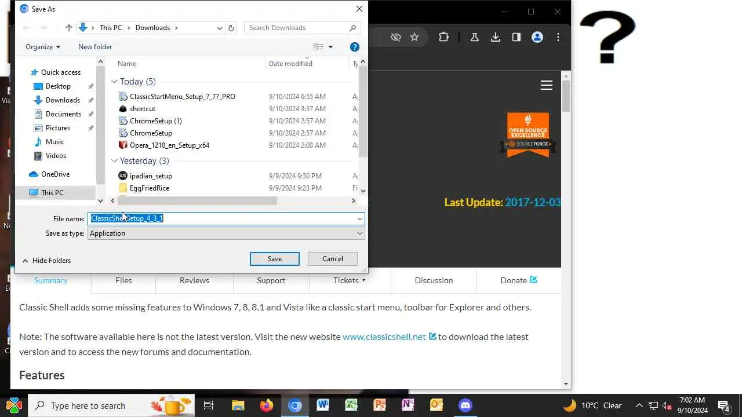Open Music in navigation pane
Image resolution: width=742 pixels, height=417 pixels.
55,142
